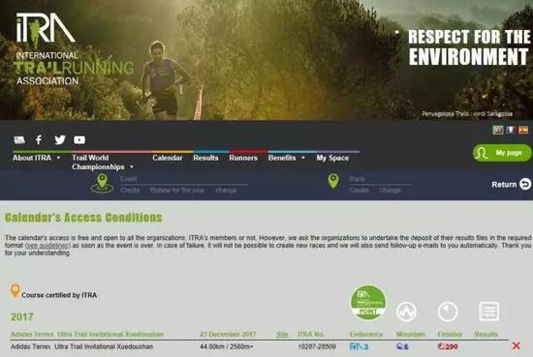Open the ITRA newsletter icon
533x357 pixels.
pos(19,140)
